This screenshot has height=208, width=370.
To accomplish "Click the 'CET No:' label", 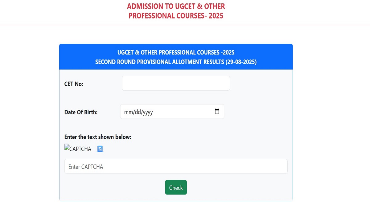I will pyautogui.click(x=74, y=84).
